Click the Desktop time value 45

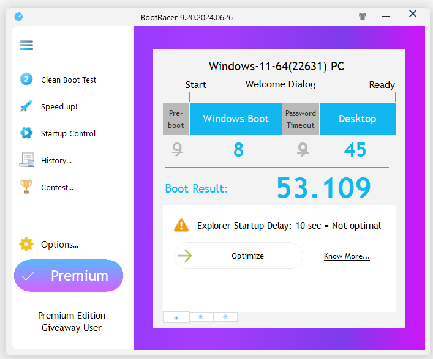355,150
